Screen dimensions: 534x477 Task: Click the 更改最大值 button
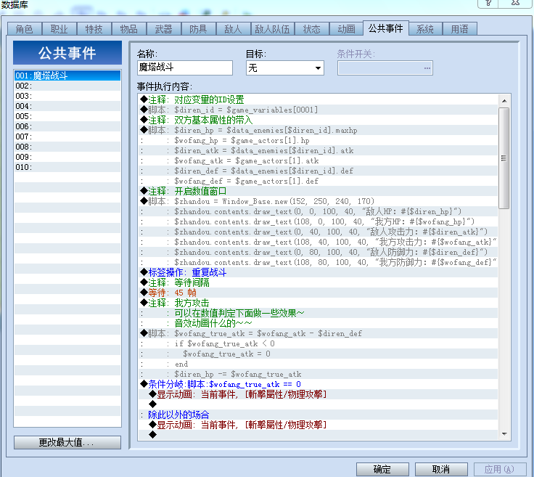67,442
